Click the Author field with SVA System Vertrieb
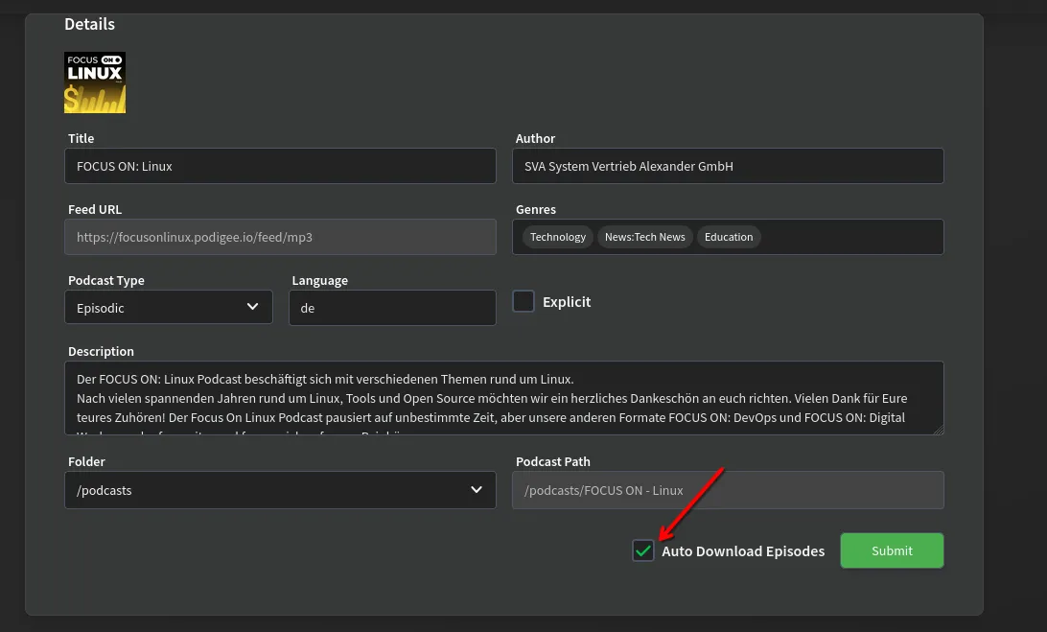 729,166
